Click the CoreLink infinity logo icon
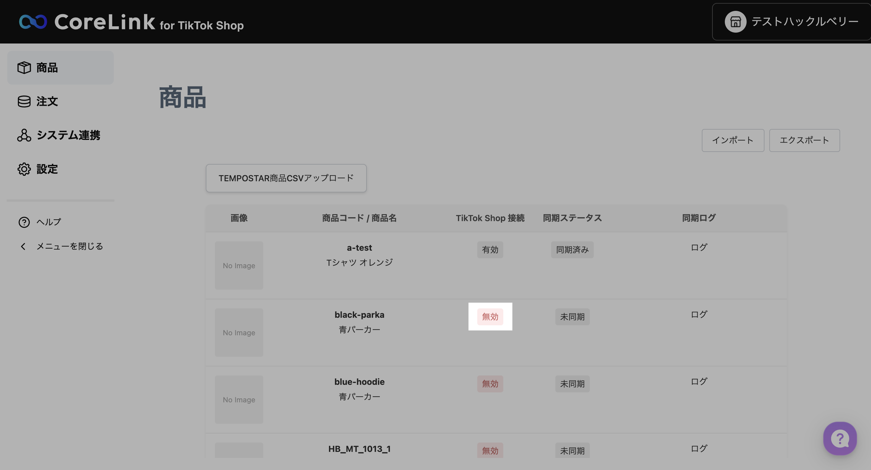 33,22
